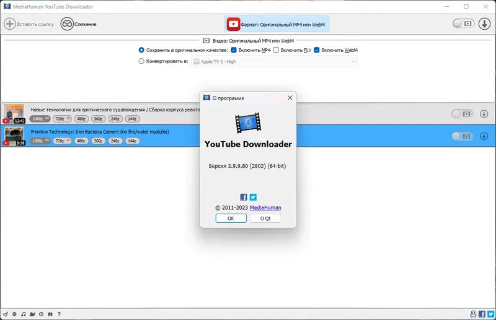Screen dimensions: 496x320
Task: Open Facebook icon in status bar
Action: coord(482,314)
